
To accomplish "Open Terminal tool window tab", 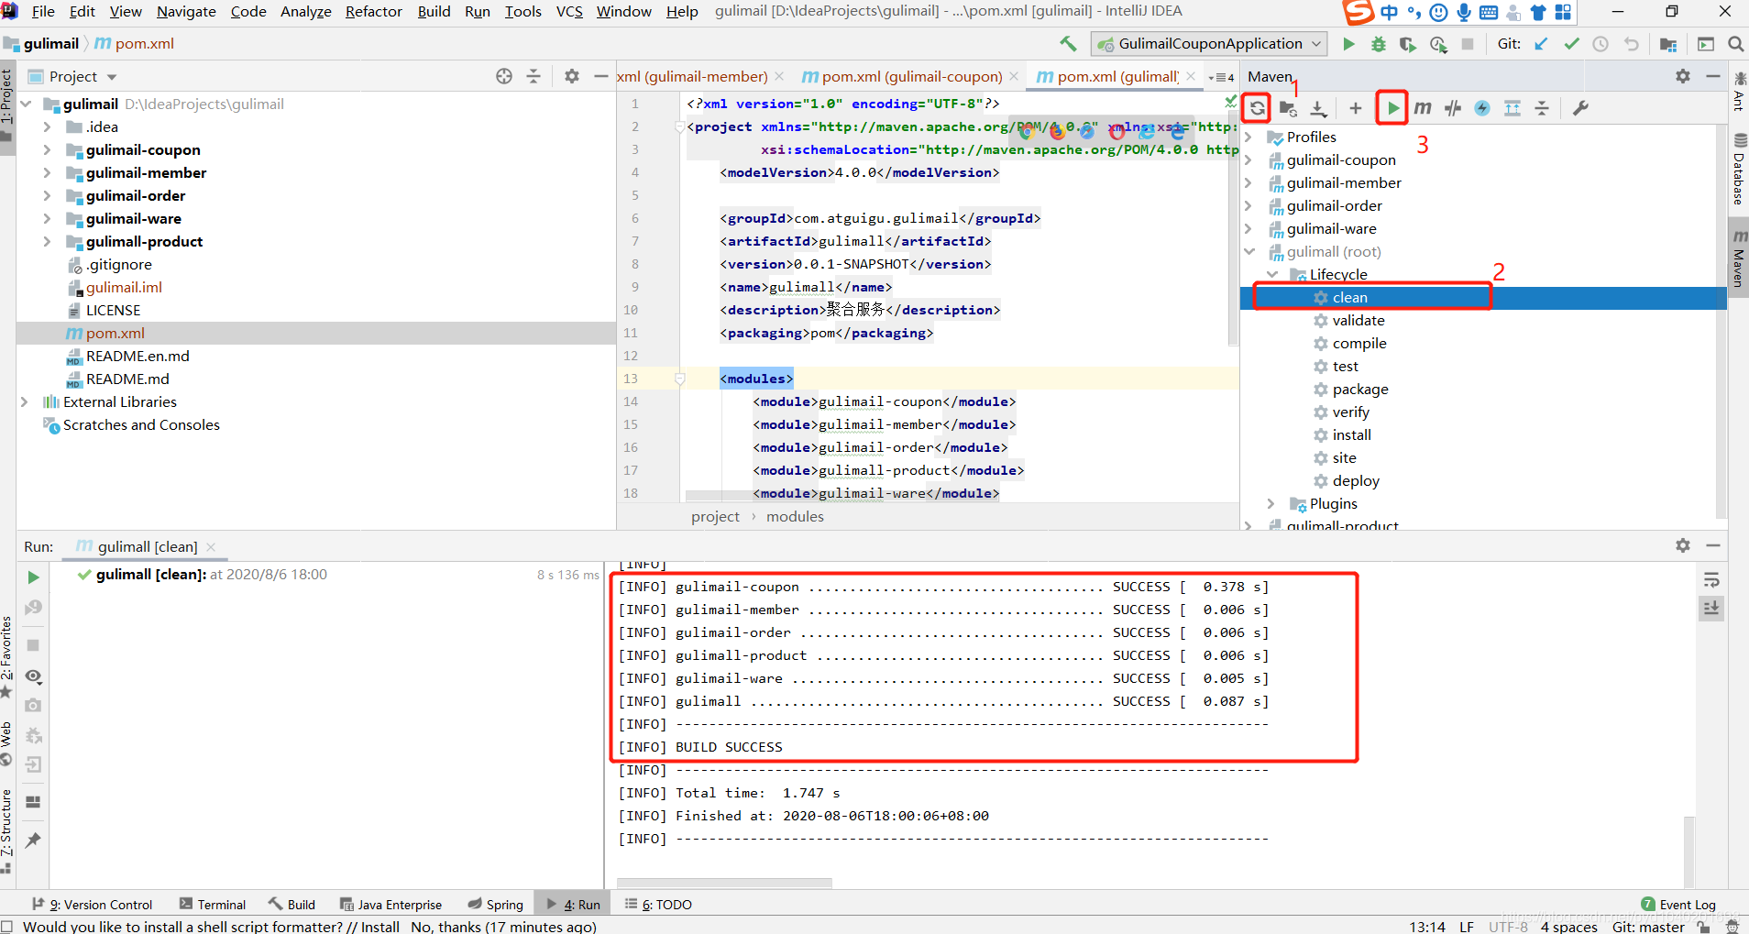I will tap(213, 905).
